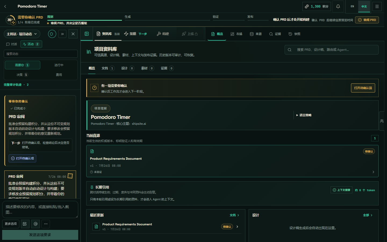387x242 pixels.
Task: Click the shield icon in chat header
Action: pyautogui.click(x=52, y=34)
